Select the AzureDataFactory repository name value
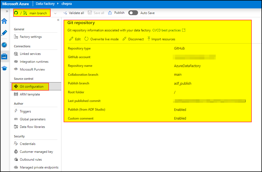 [187, 66]
